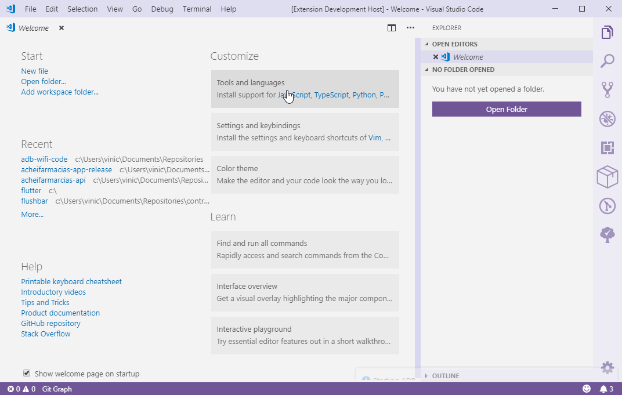Open the Manage gear icon
Viewport: 622px width, 395px height.
[607, 368]
